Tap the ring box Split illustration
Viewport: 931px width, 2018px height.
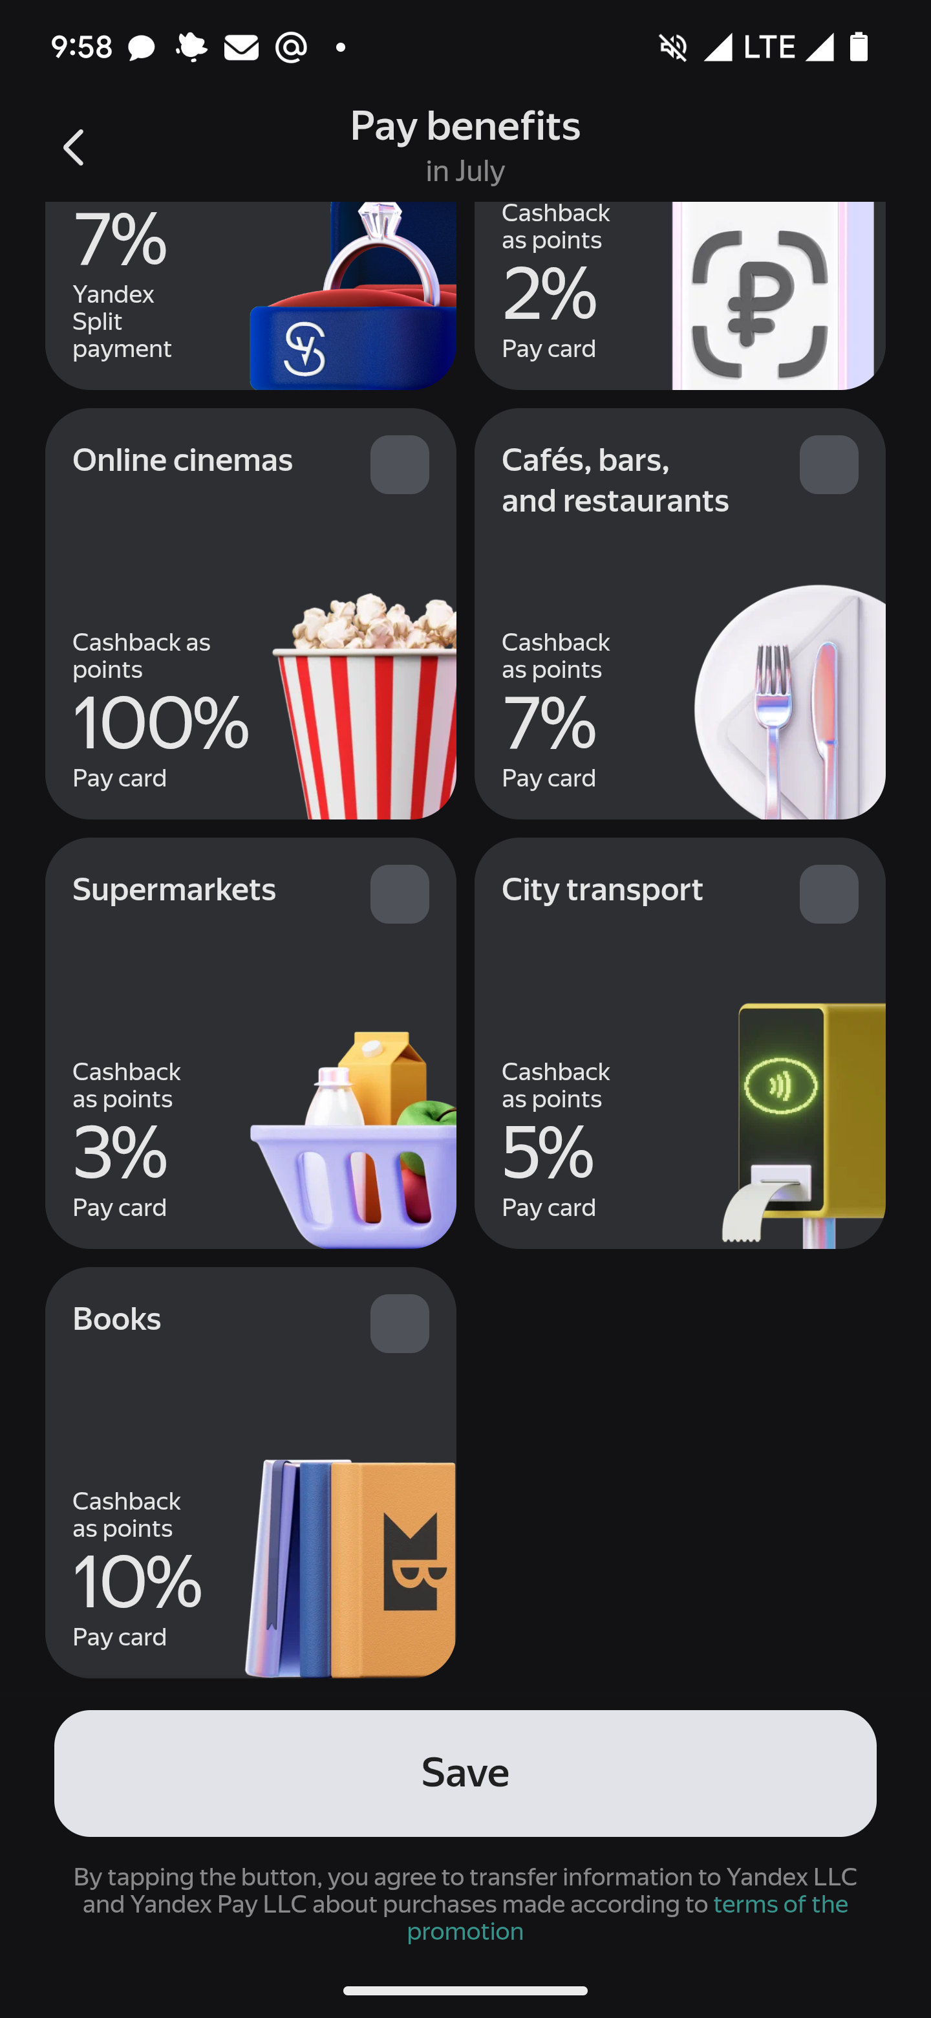[x=353, y=296]
